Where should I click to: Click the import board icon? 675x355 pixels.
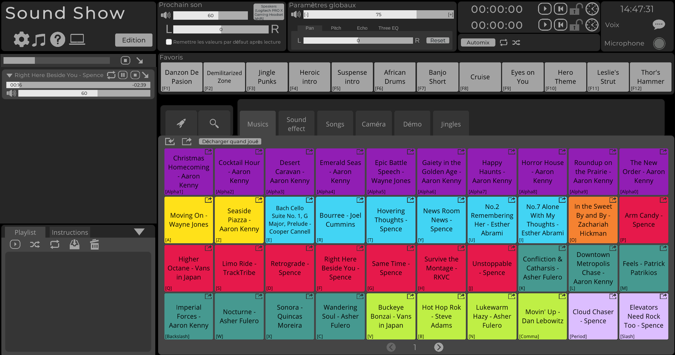coord(170,141)
